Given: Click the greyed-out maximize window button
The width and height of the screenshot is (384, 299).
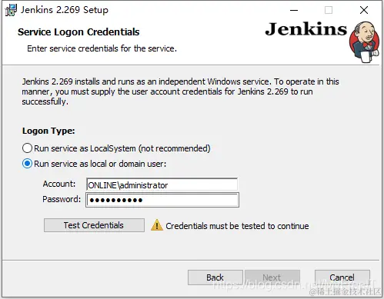Looking at the screenshot, I should tap(329, 10).
